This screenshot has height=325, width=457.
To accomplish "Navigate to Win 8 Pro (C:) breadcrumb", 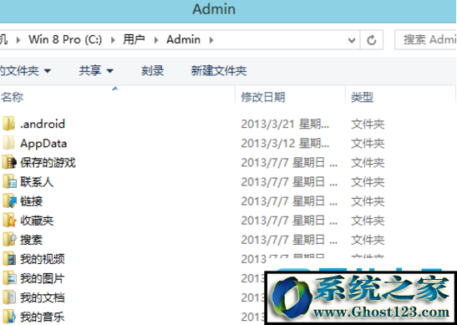I will coord(65,39).
